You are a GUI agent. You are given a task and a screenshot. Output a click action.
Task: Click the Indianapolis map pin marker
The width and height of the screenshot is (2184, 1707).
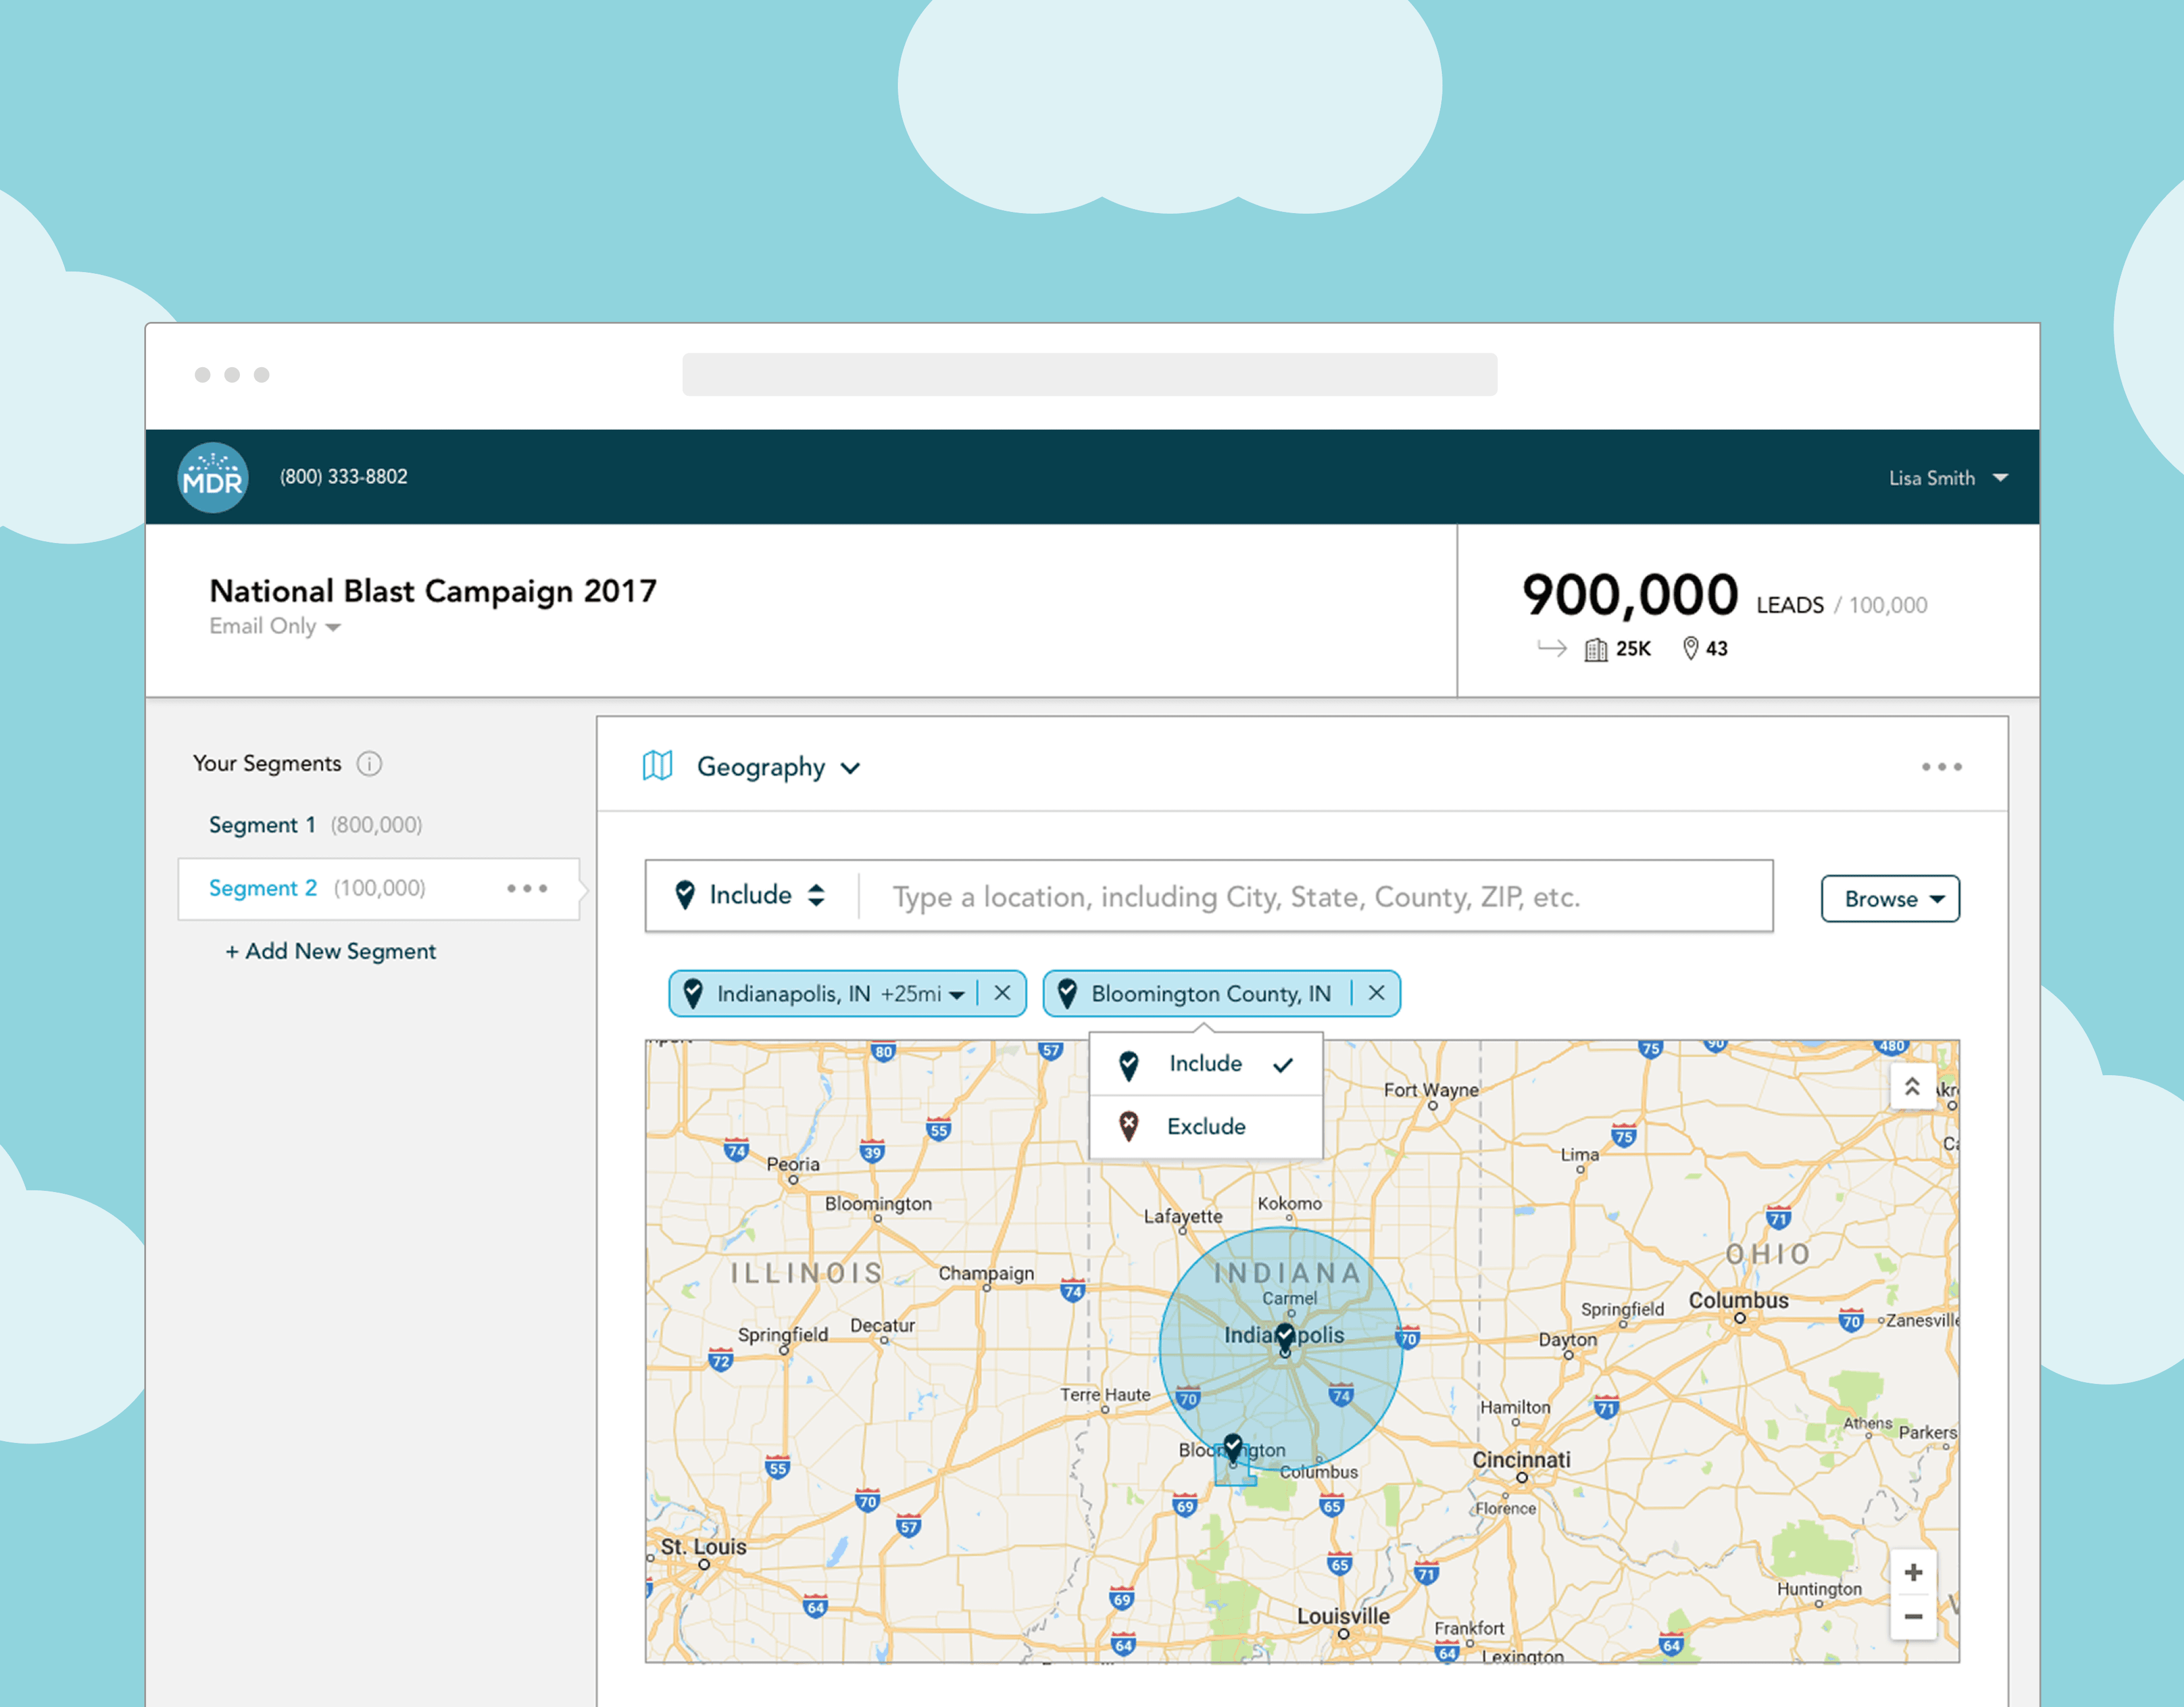point(1285,1337)
